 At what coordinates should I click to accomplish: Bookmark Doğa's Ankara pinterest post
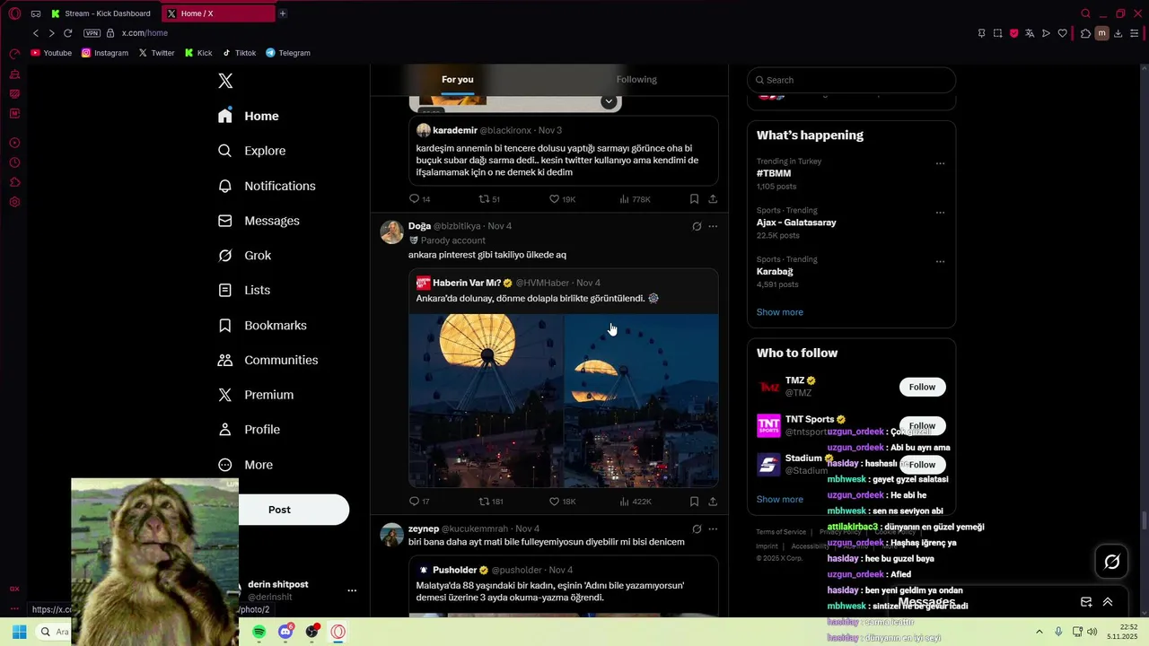click(x=694, y=502)
